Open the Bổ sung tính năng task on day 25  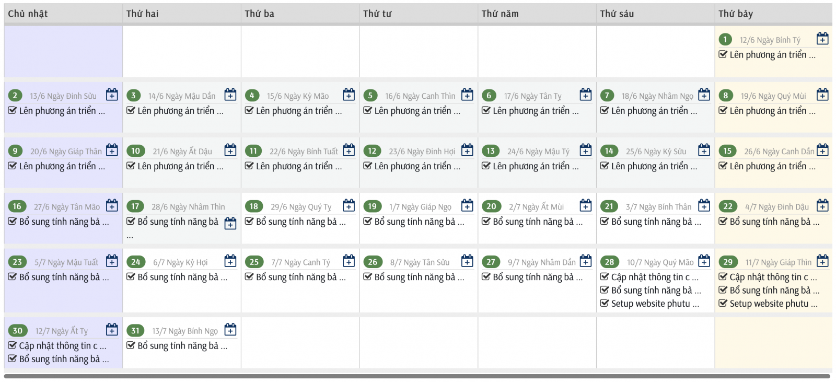(x=300, y=277)
